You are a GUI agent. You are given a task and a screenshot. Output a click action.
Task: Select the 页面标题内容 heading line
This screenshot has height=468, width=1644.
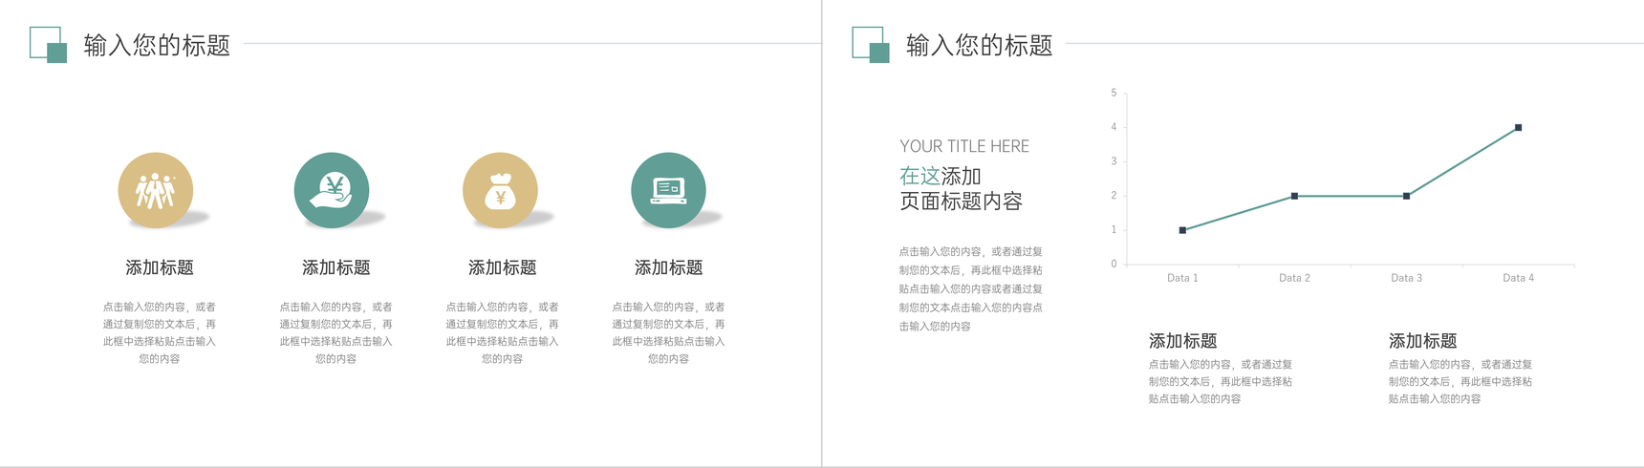coord(961,201)
